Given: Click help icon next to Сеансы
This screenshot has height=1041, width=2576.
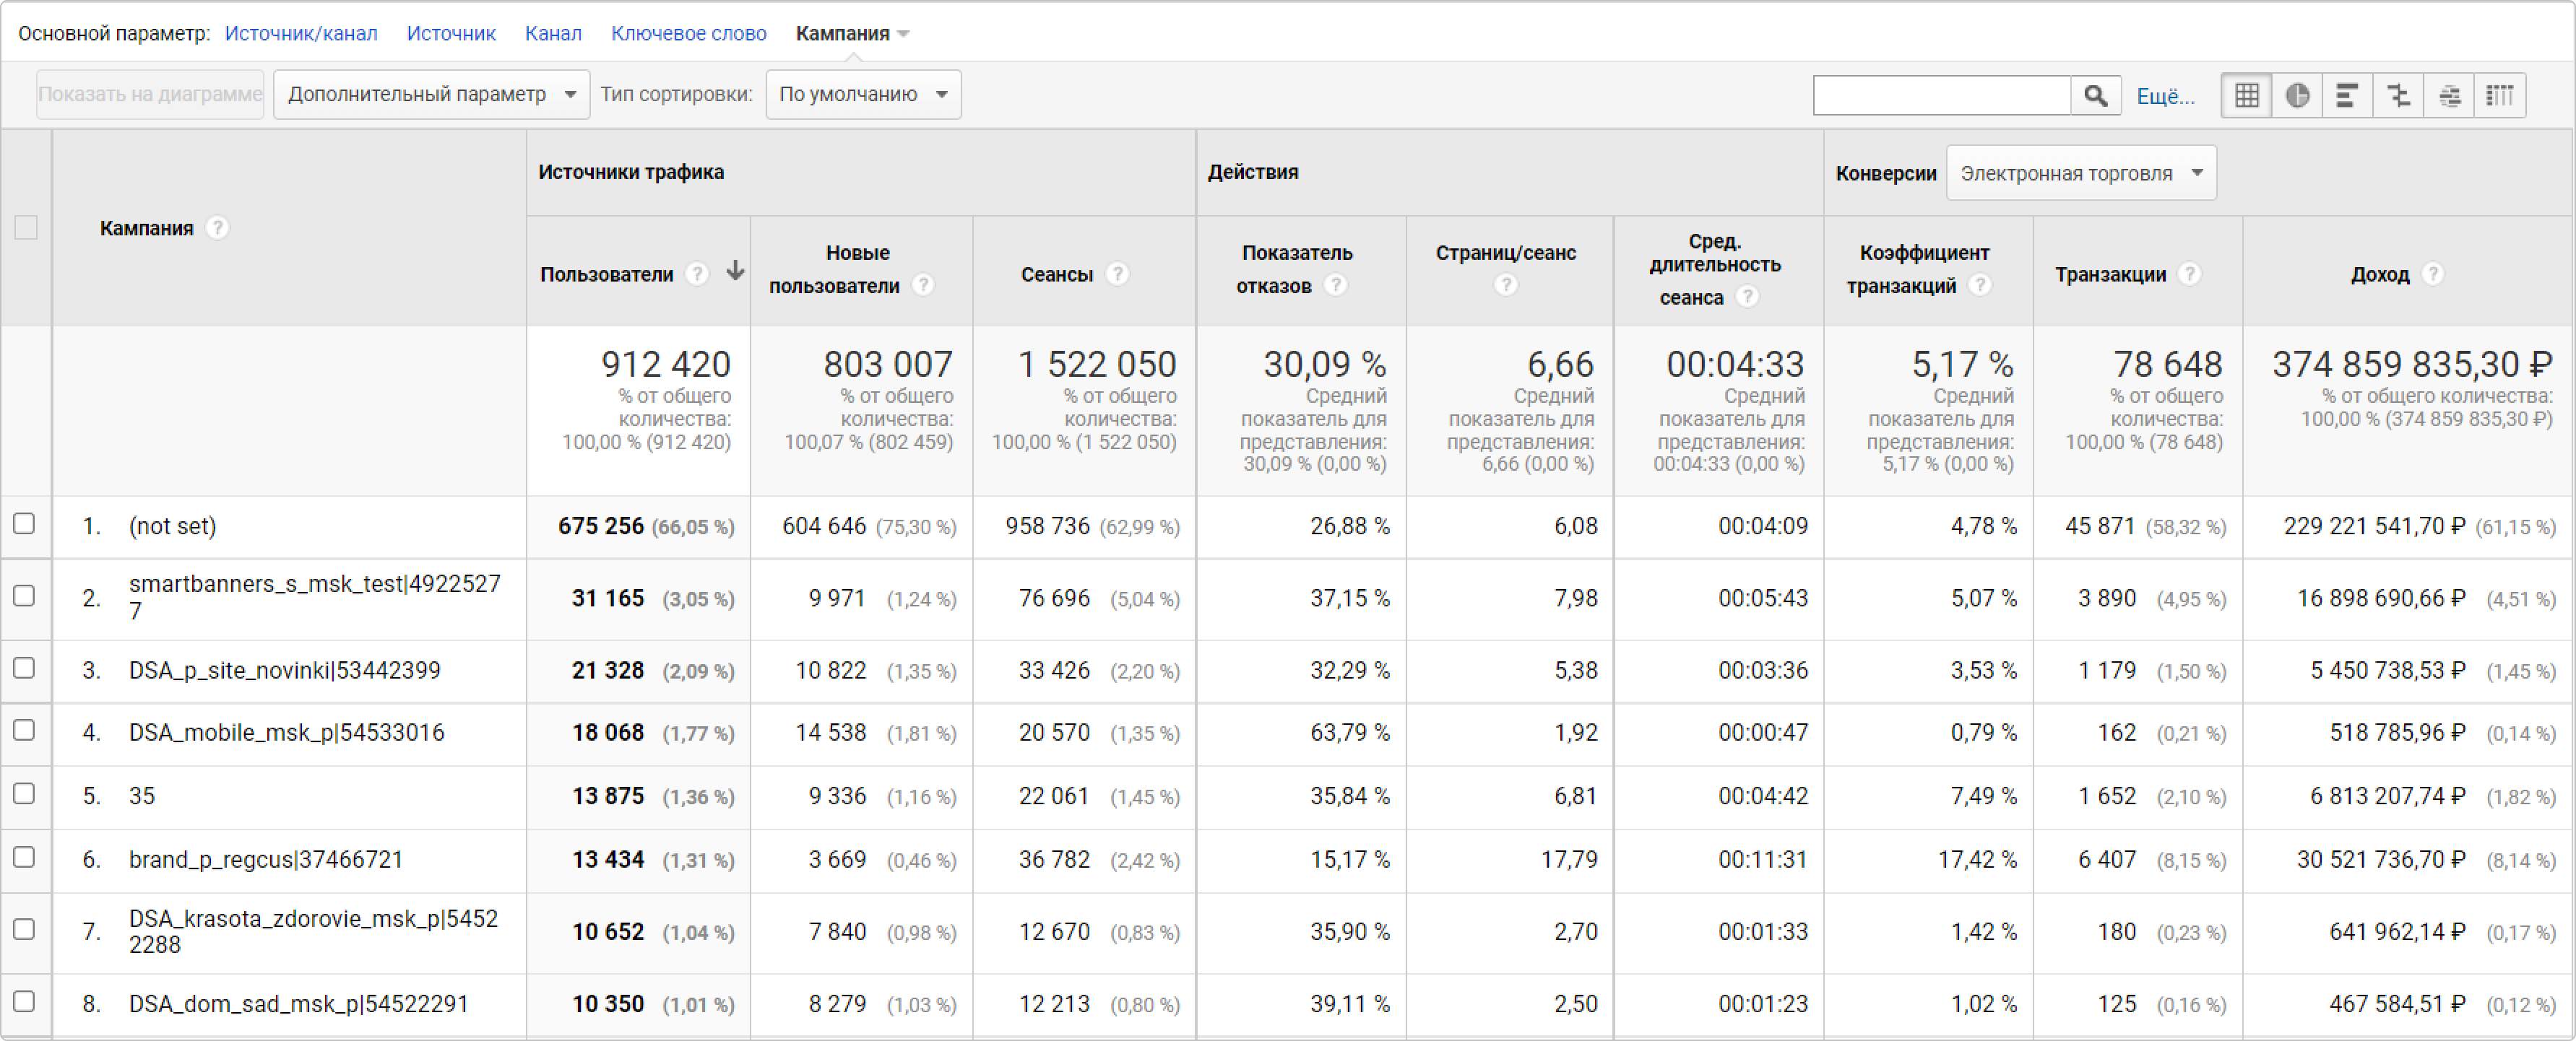Looking at the screenshot, I should pyautogui.click(x=1118, y=274).
